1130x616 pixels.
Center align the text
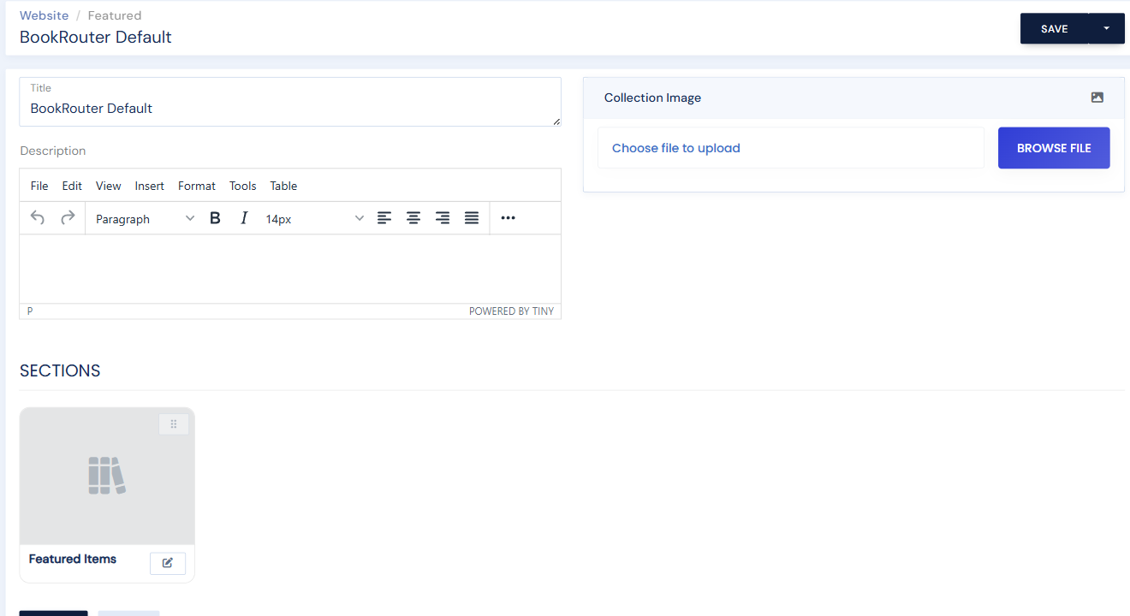[x=413, y=218]
